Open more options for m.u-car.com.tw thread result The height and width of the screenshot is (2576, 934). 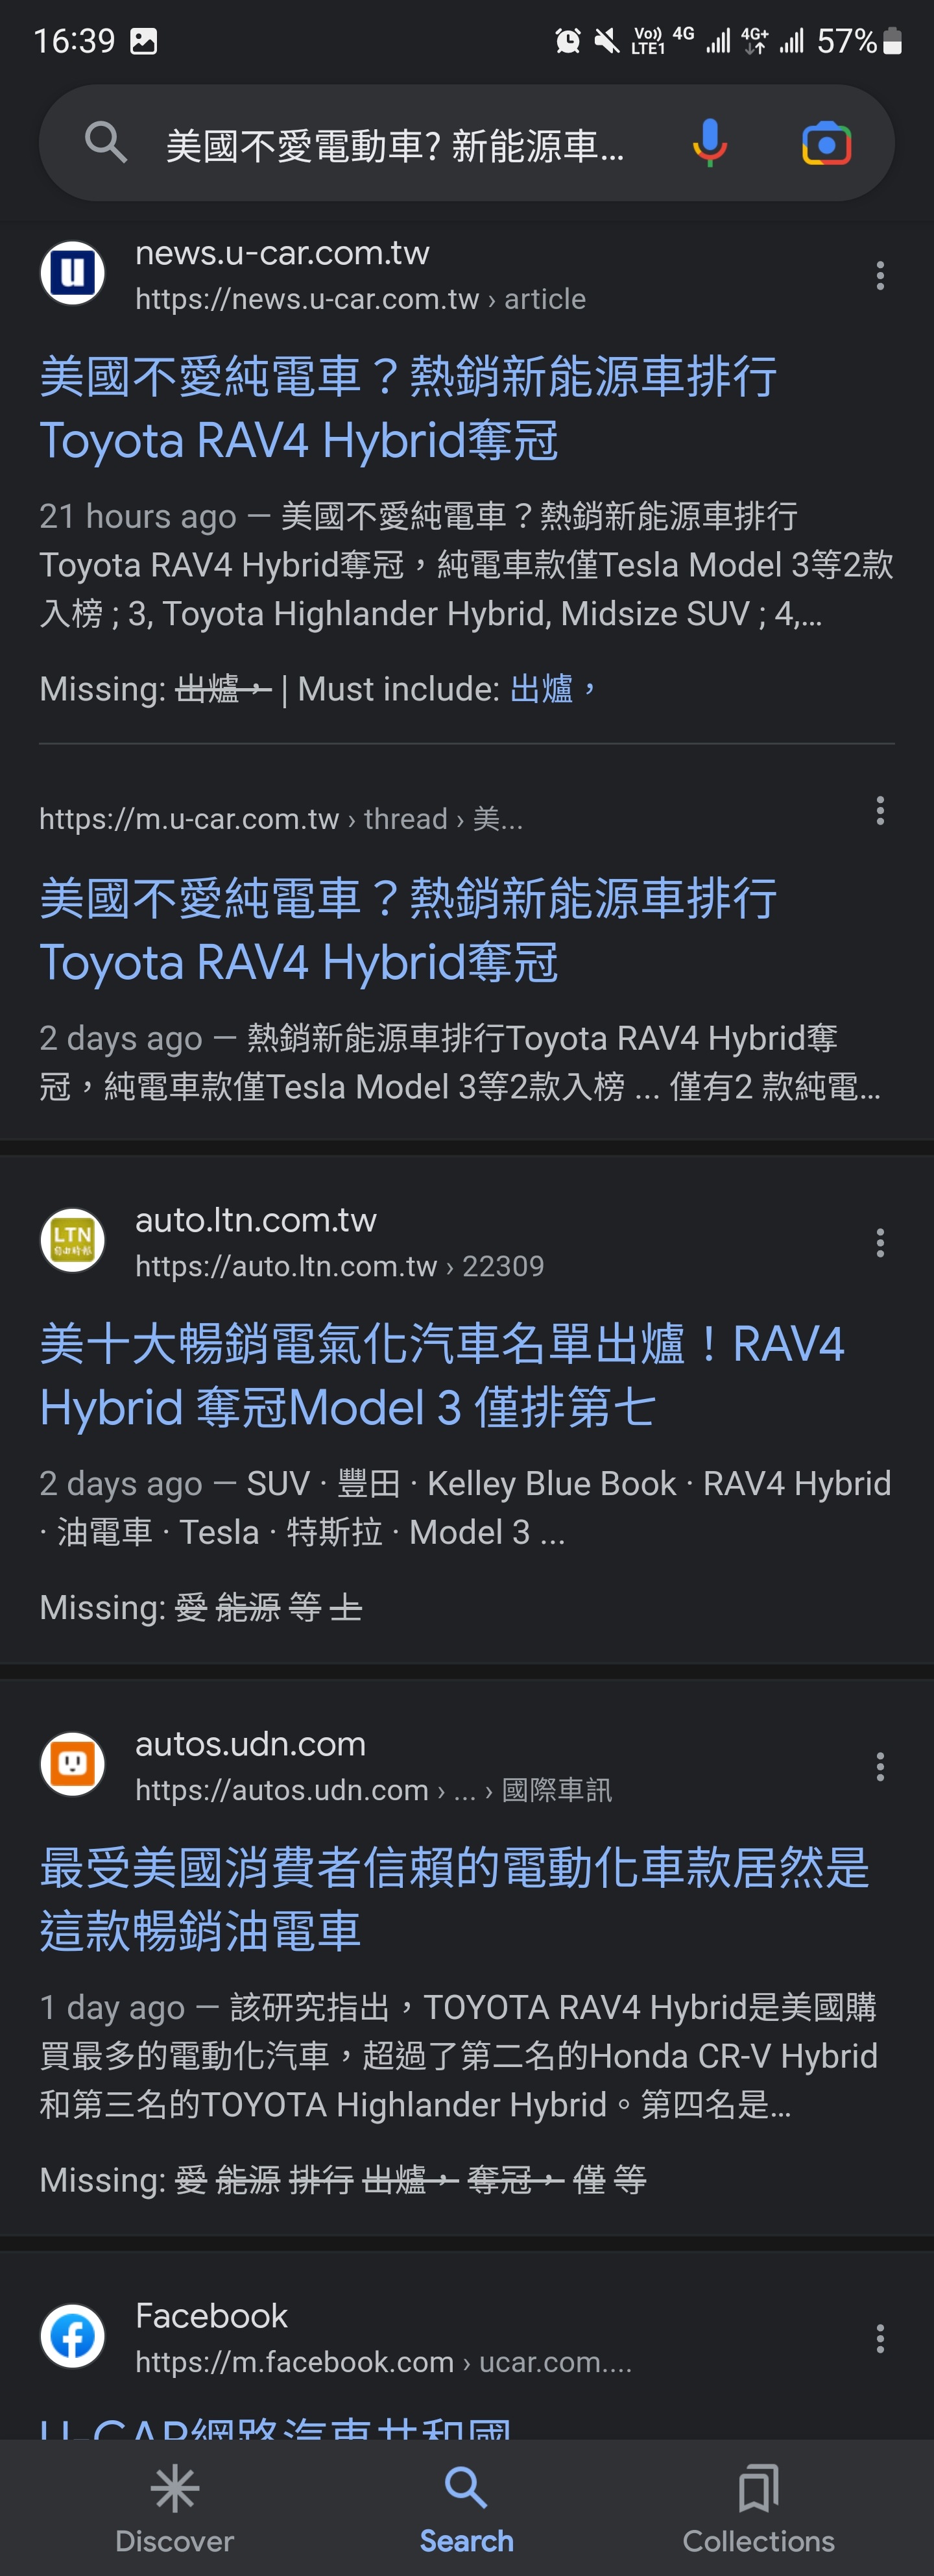click(x=880, y=810)
